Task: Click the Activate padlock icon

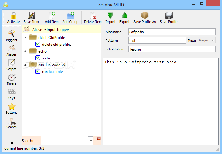Action: 13,15
